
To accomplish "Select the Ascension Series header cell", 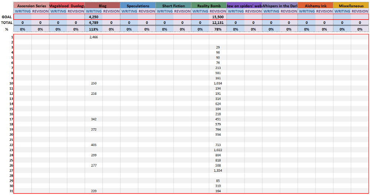I will pos(31,6).
